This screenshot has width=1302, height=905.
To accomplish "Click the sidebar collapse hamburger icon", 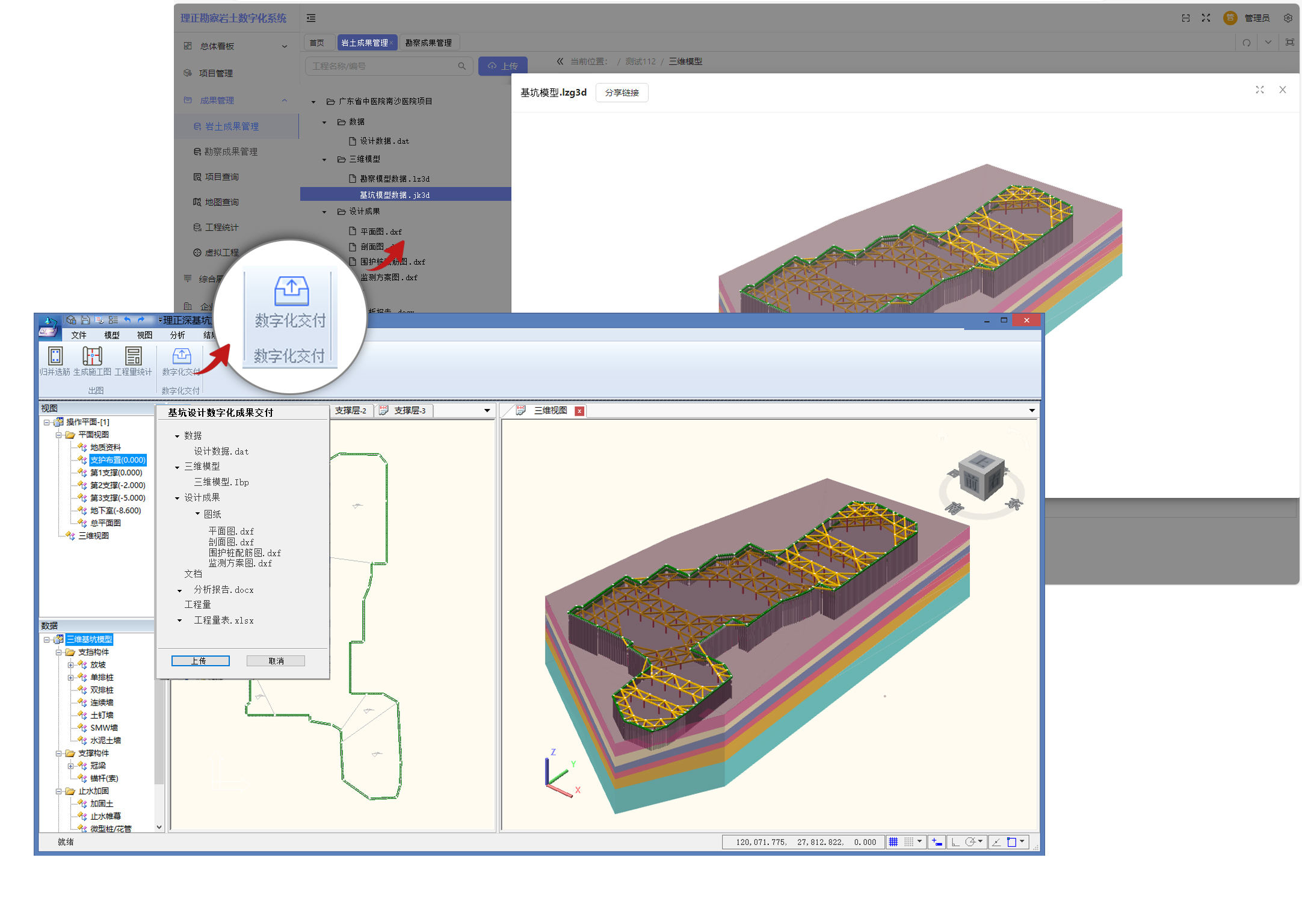I will 311,18.
